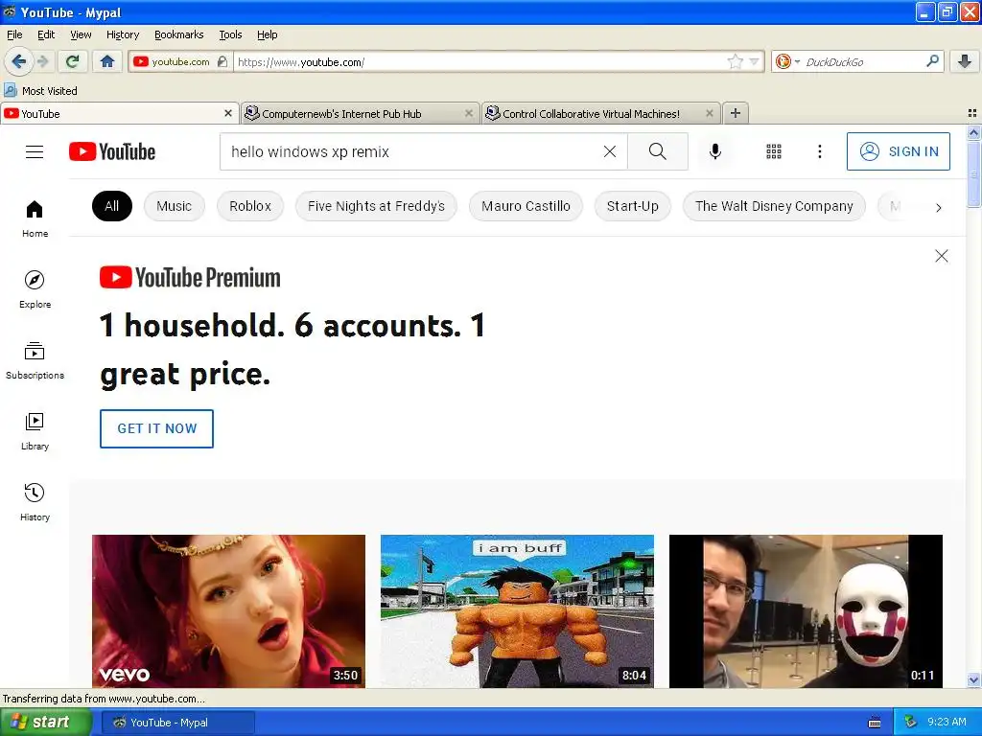Click the DuckDuckGo search magnifier icon
The image size is (982, 736).
point(932,61)
